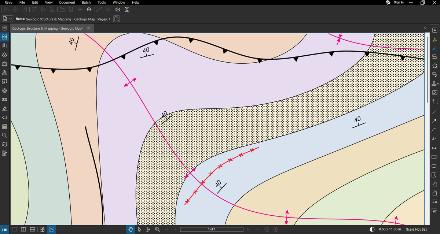Screen dimensions: 440x234
Task: Open the Signatures panel icon
Action: (4, 108)
